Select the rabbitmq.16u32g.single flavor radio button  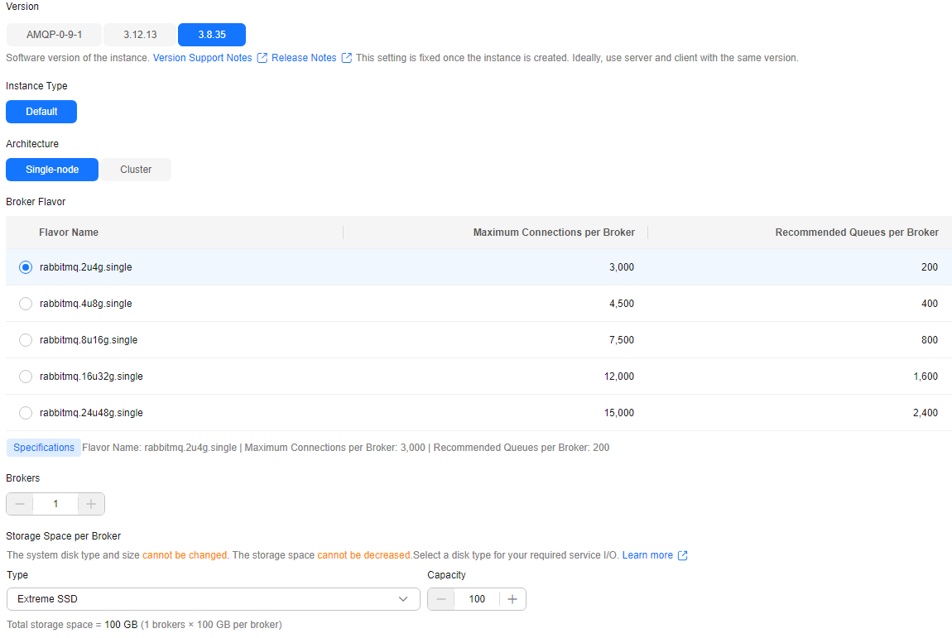pyautogui.click(x=26, y=377)
